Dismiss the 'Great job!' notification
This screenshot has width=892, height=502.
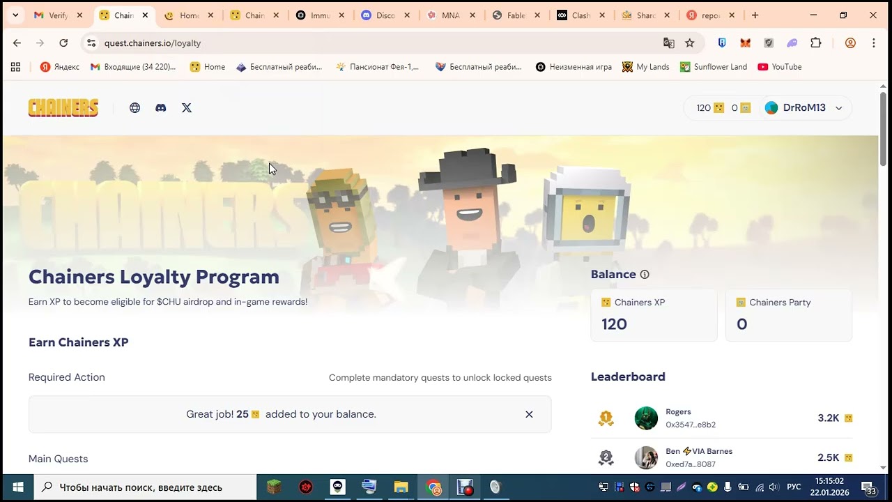(529, 414)
